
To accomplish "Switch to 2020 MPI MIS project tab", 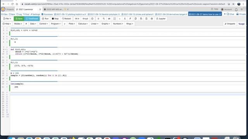I will (x=55, y=9).
